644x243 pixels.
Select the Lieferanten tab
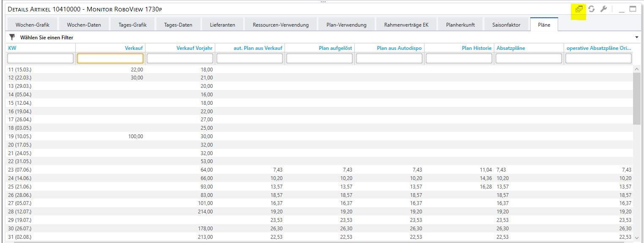pos(222,25)
